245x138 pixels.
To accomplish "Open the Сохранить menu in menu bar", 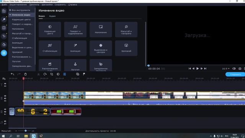I will pos(60,5).
